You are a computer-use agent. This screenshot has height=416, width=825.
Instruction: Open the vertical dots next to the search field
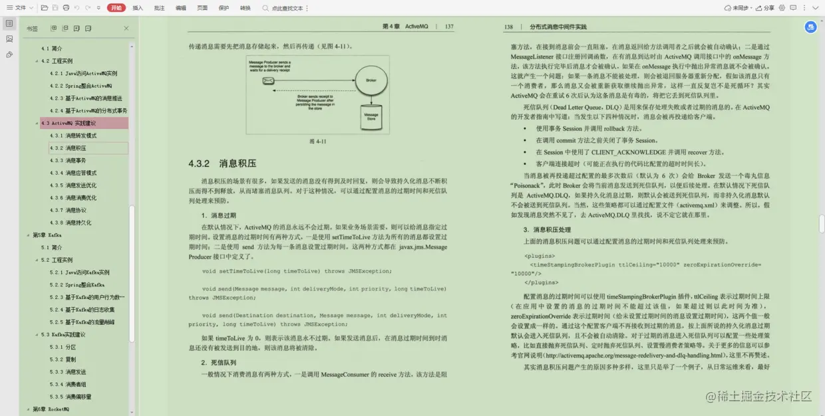[x=308, y=8]
